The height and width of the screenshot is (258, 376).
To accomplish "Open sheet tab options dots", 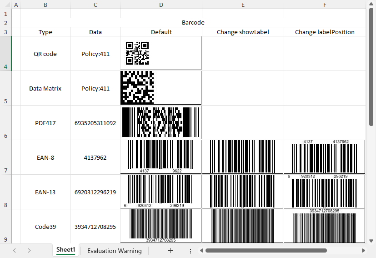I will pyautogui.click(x=191, y=251).
